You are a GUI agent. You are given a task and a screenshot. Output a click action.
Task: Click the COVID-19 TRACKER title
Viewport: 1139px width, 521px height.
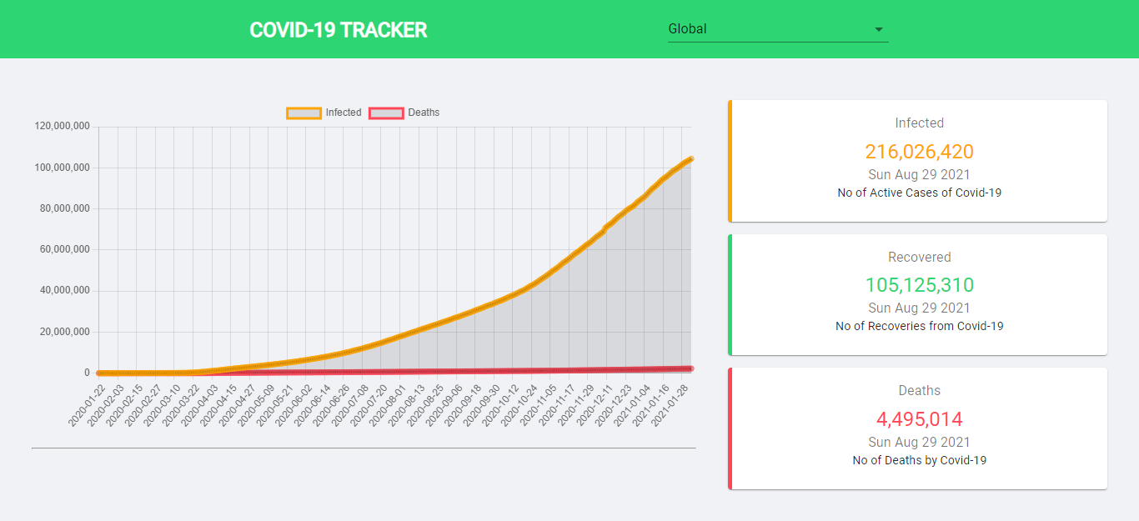click(x=338, y=29)
